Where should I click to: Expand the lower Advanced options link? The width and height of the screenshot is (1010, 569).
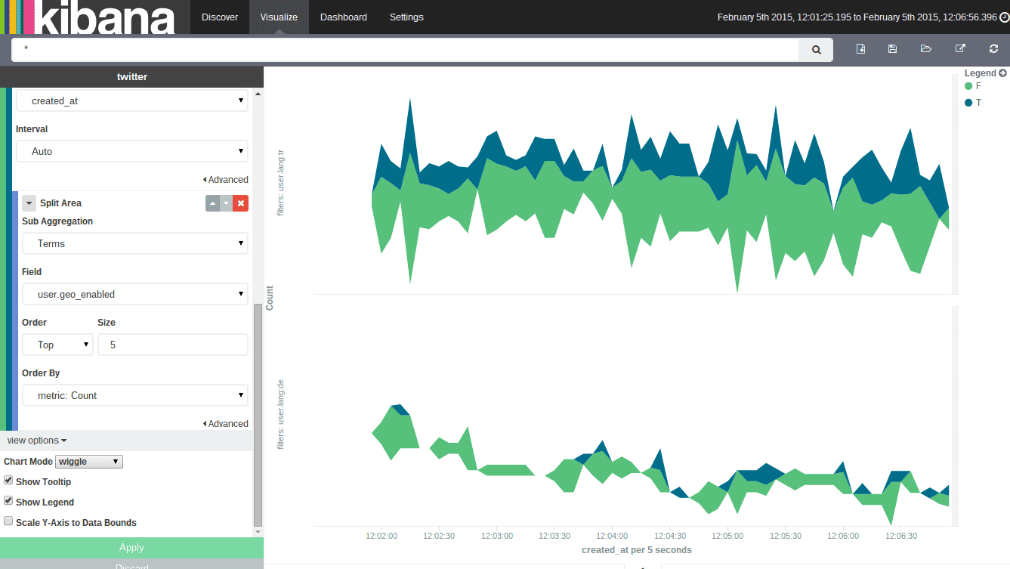tap(225, 424)
